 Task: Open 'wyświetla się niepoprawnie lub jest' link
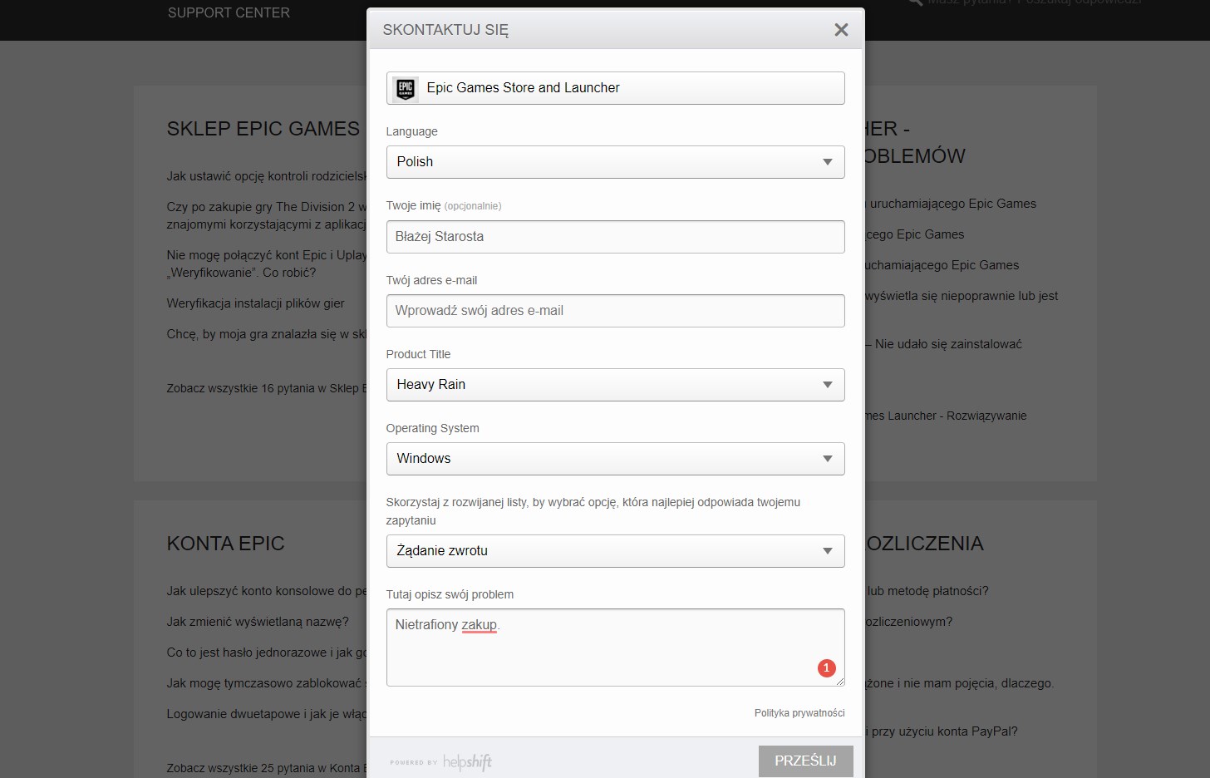tap(962, 296)
